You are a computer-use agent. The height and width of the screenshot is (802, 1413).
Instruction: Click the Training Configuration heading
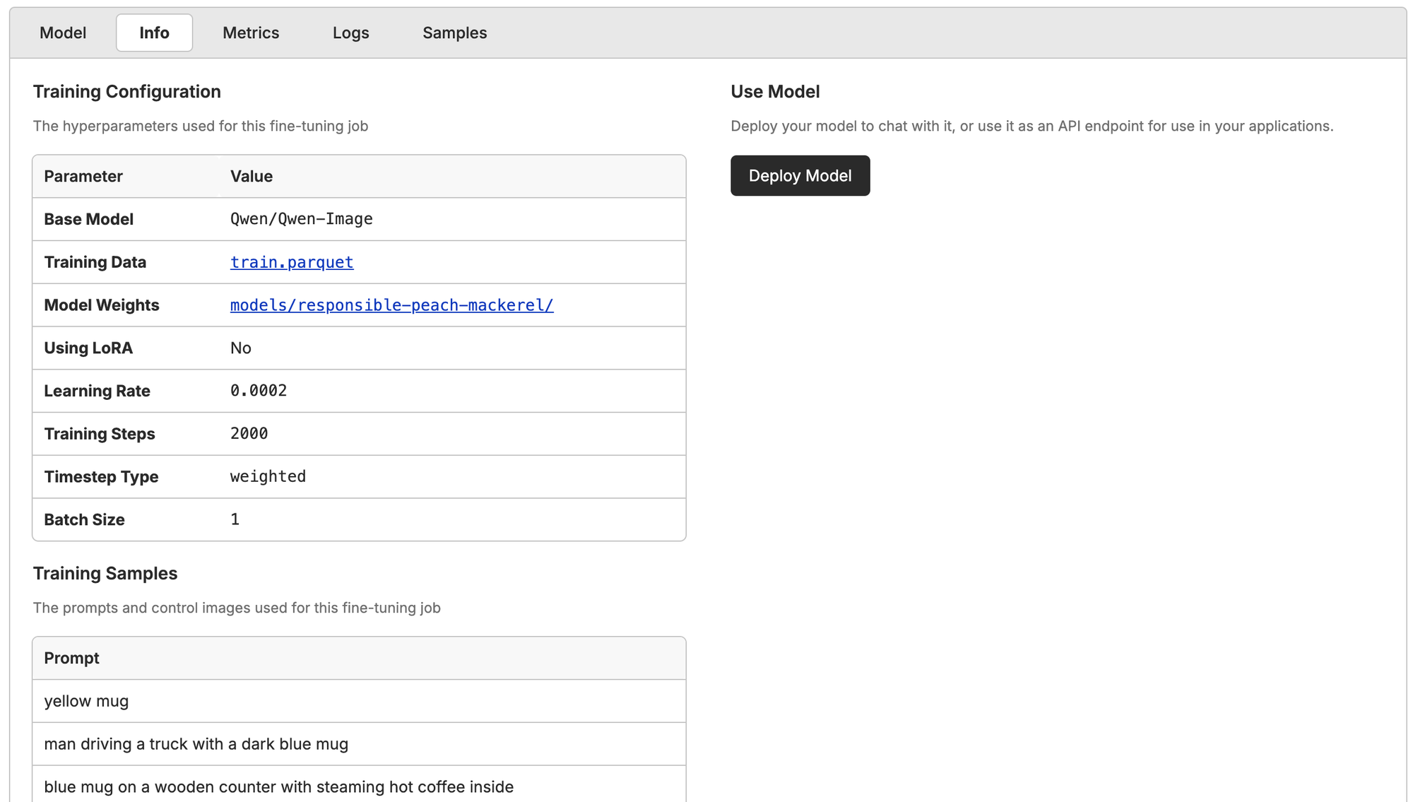[x=126, y=92]
